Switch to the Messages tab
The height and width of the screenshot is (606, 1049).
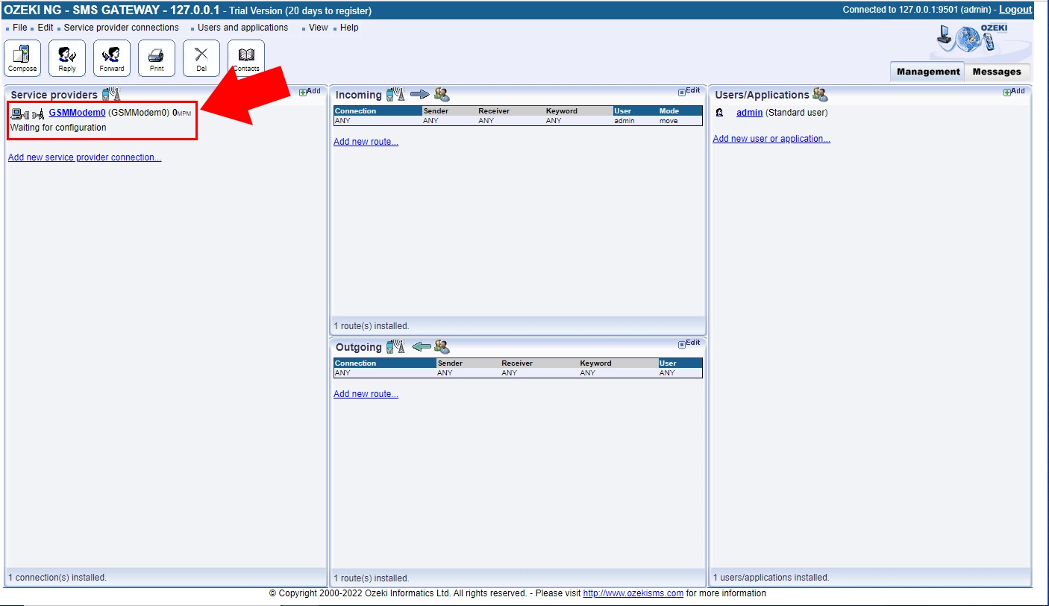pos(997,72)
